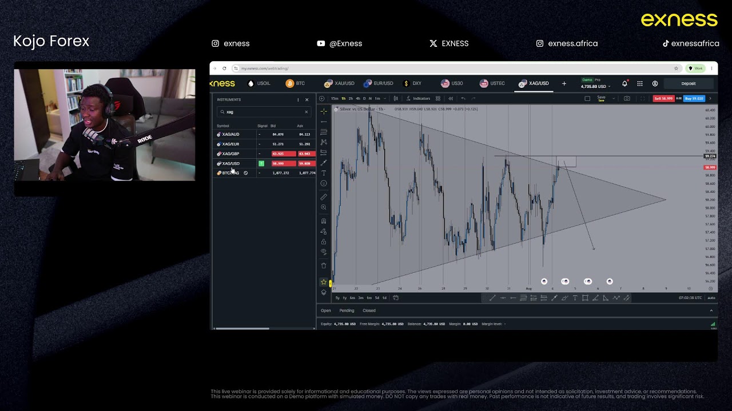Switch chart to 4h timeframe
This screenshot has height=411, width=732.
click(x=357, y=98)
